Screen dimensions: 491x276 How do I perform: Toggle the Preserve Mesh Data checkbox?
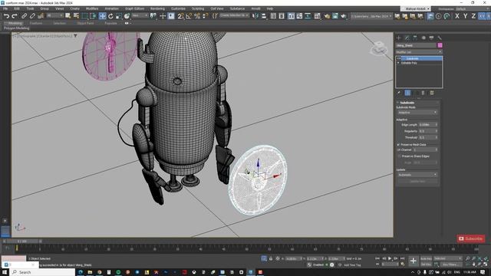398,145
